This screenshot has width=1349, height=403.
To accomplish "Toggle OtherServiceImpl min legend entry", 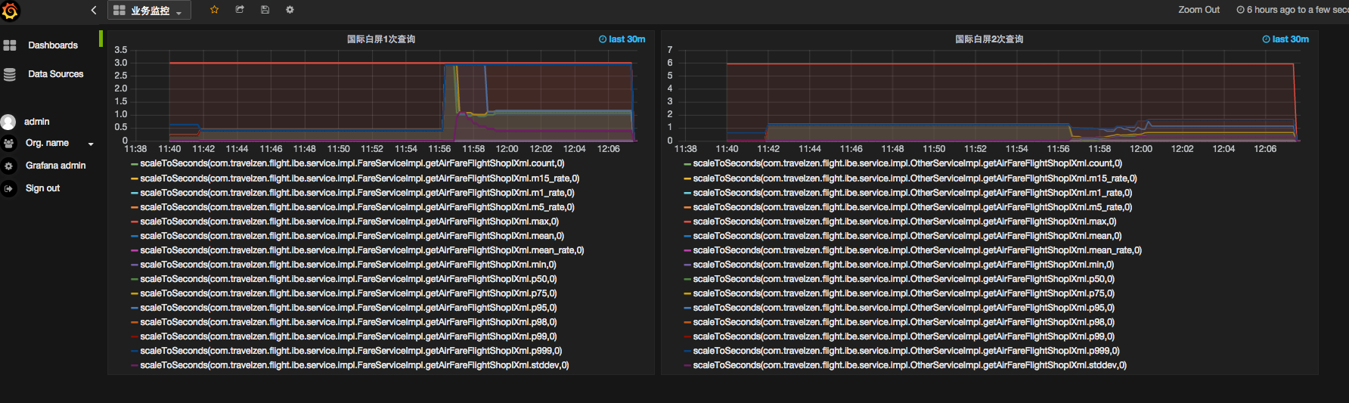I will point(904,265).
